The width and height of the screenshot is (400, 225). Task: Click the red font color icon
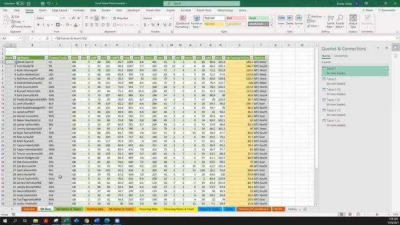(x=76, y=25)
